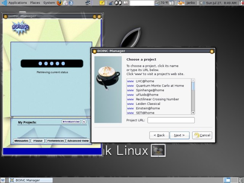Open the 70 °F weather applet
Image resolution: width=244 pixels, height=183 pixels.
click(x=162, y=3)
